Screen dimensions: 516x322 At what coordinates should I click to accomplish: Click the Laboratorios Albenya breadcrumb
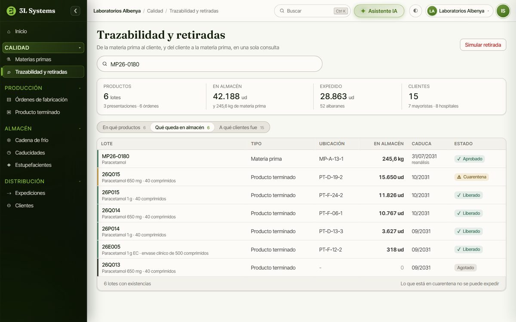click(117, 11)
